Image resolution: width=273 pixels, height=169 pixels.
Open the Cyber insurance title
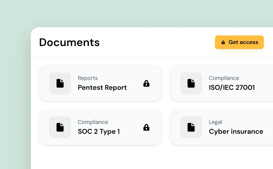[x=236, y=132]
